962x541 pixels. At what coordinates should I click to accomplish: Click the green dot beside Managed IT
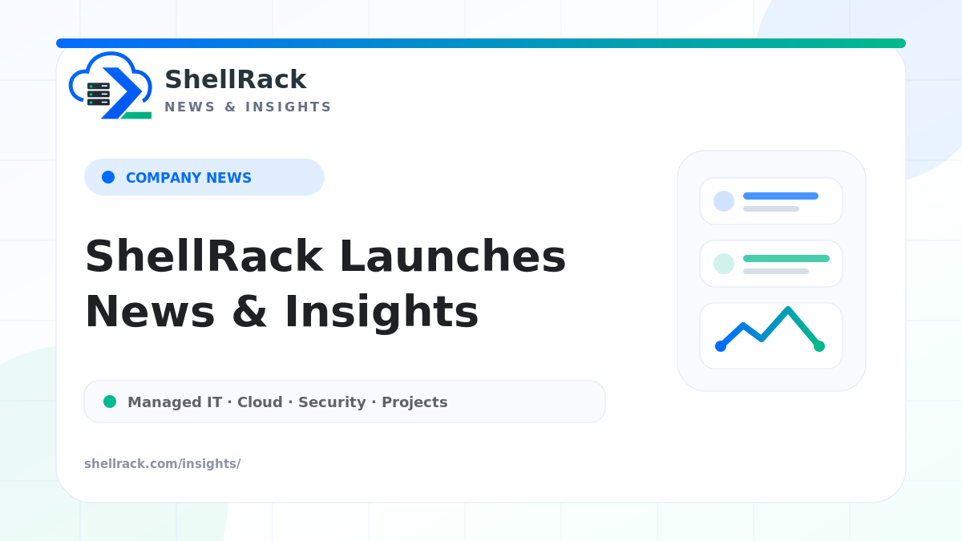click(x=110, y=402)
